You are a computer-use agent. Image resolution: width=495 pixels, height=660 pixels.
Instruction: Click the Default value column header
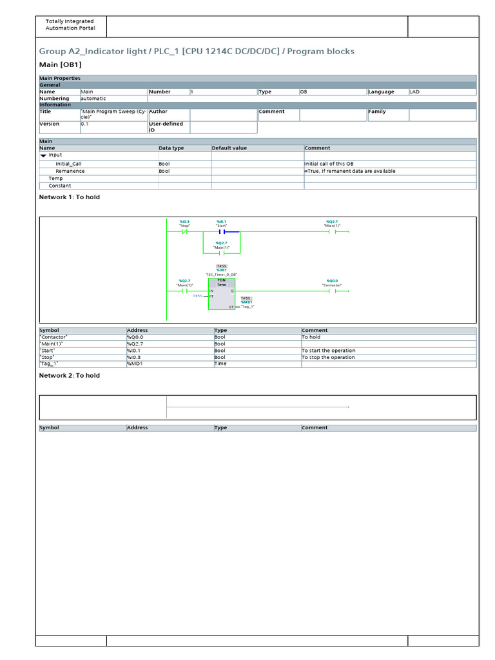(229, 148)
